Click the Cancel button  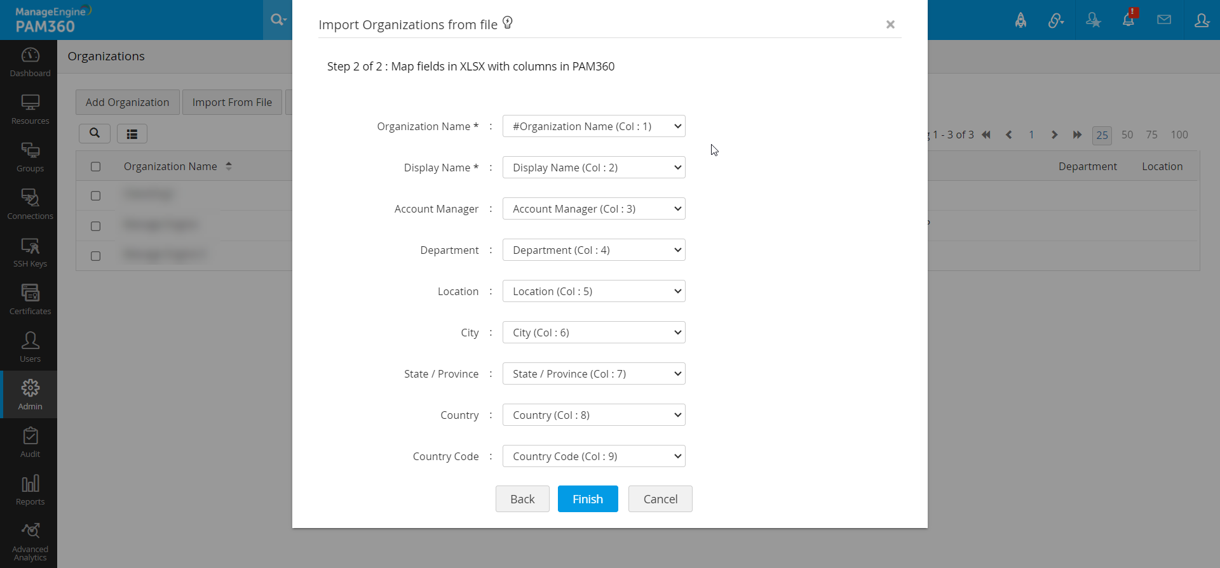coord(660,499)
